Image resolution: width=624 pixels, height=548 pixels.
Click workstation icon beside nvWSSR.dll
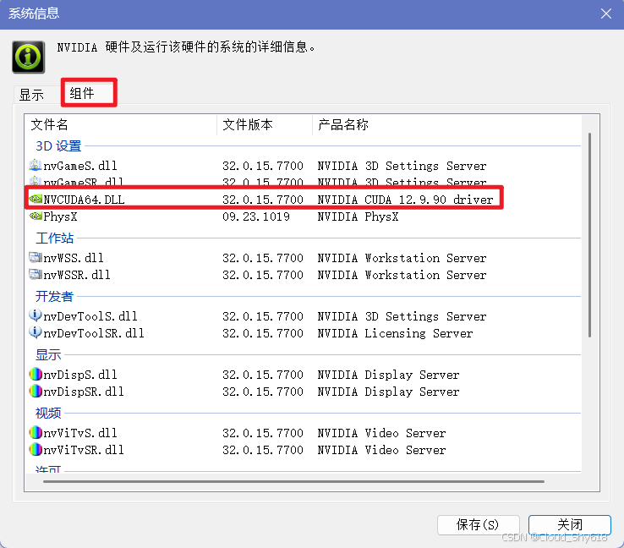click(36, 274)
